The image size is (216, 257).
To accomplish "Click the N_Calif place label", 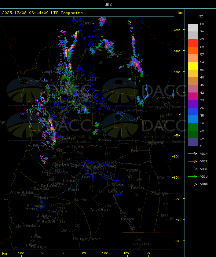I will (x=90, y=79).
